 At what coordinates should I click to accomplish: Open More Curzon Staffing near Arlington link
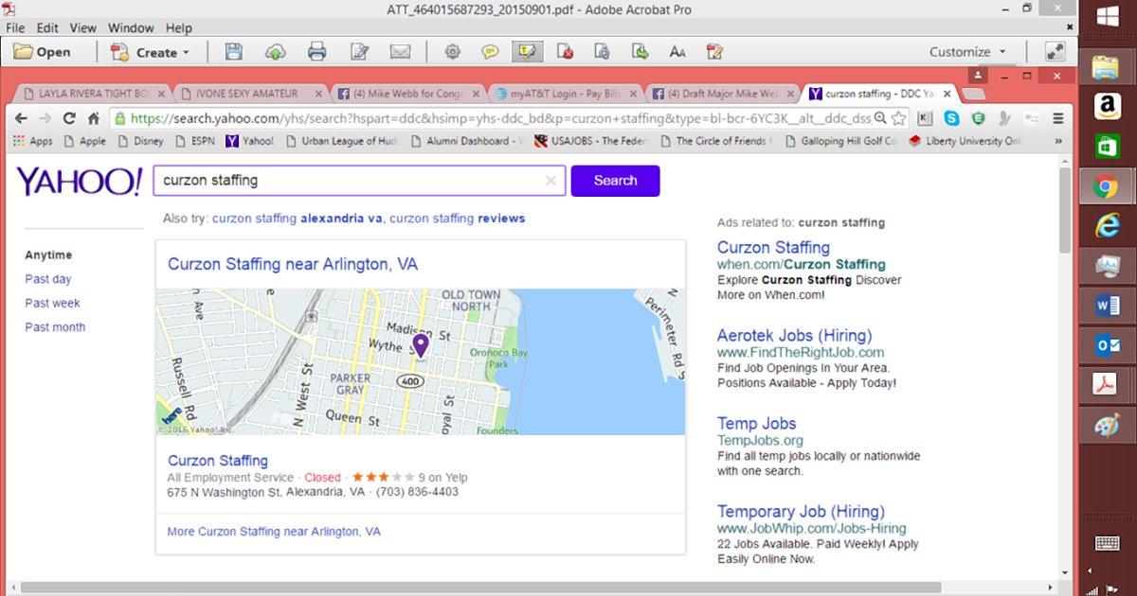[x=274, y=532]
